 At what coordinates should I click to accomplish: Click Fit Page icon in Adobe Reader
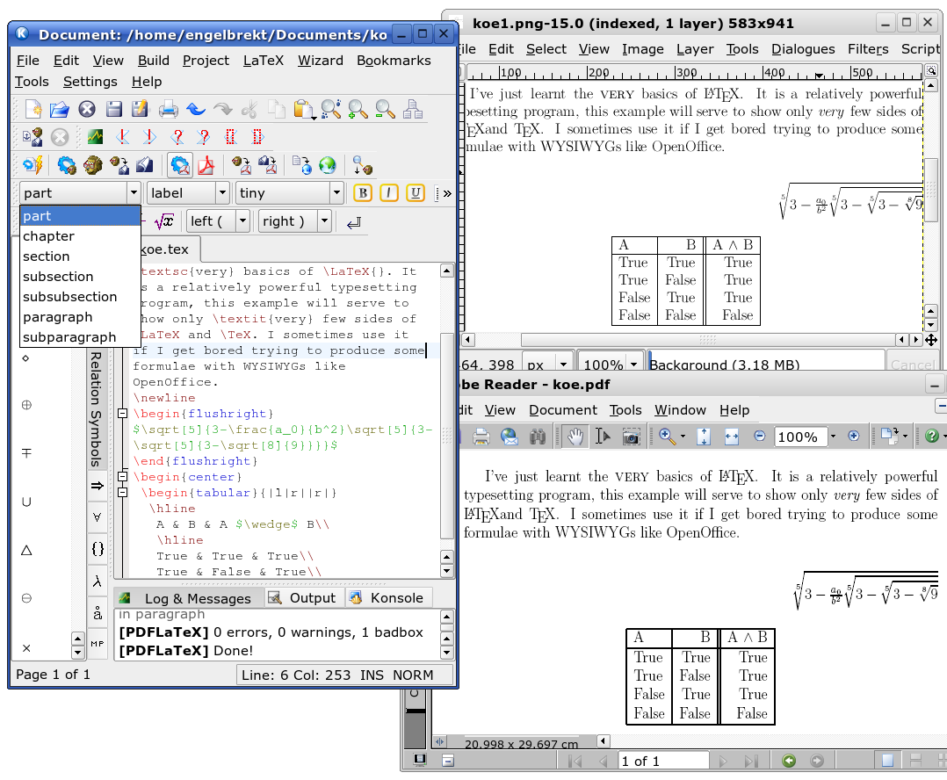click(704, 436)
